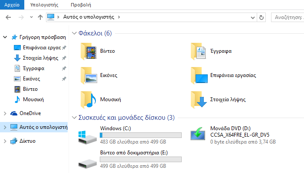Select Γρήγορη πρόσβαση in the navigation pane
Screen dimensions: 304x173
[42, 37]
